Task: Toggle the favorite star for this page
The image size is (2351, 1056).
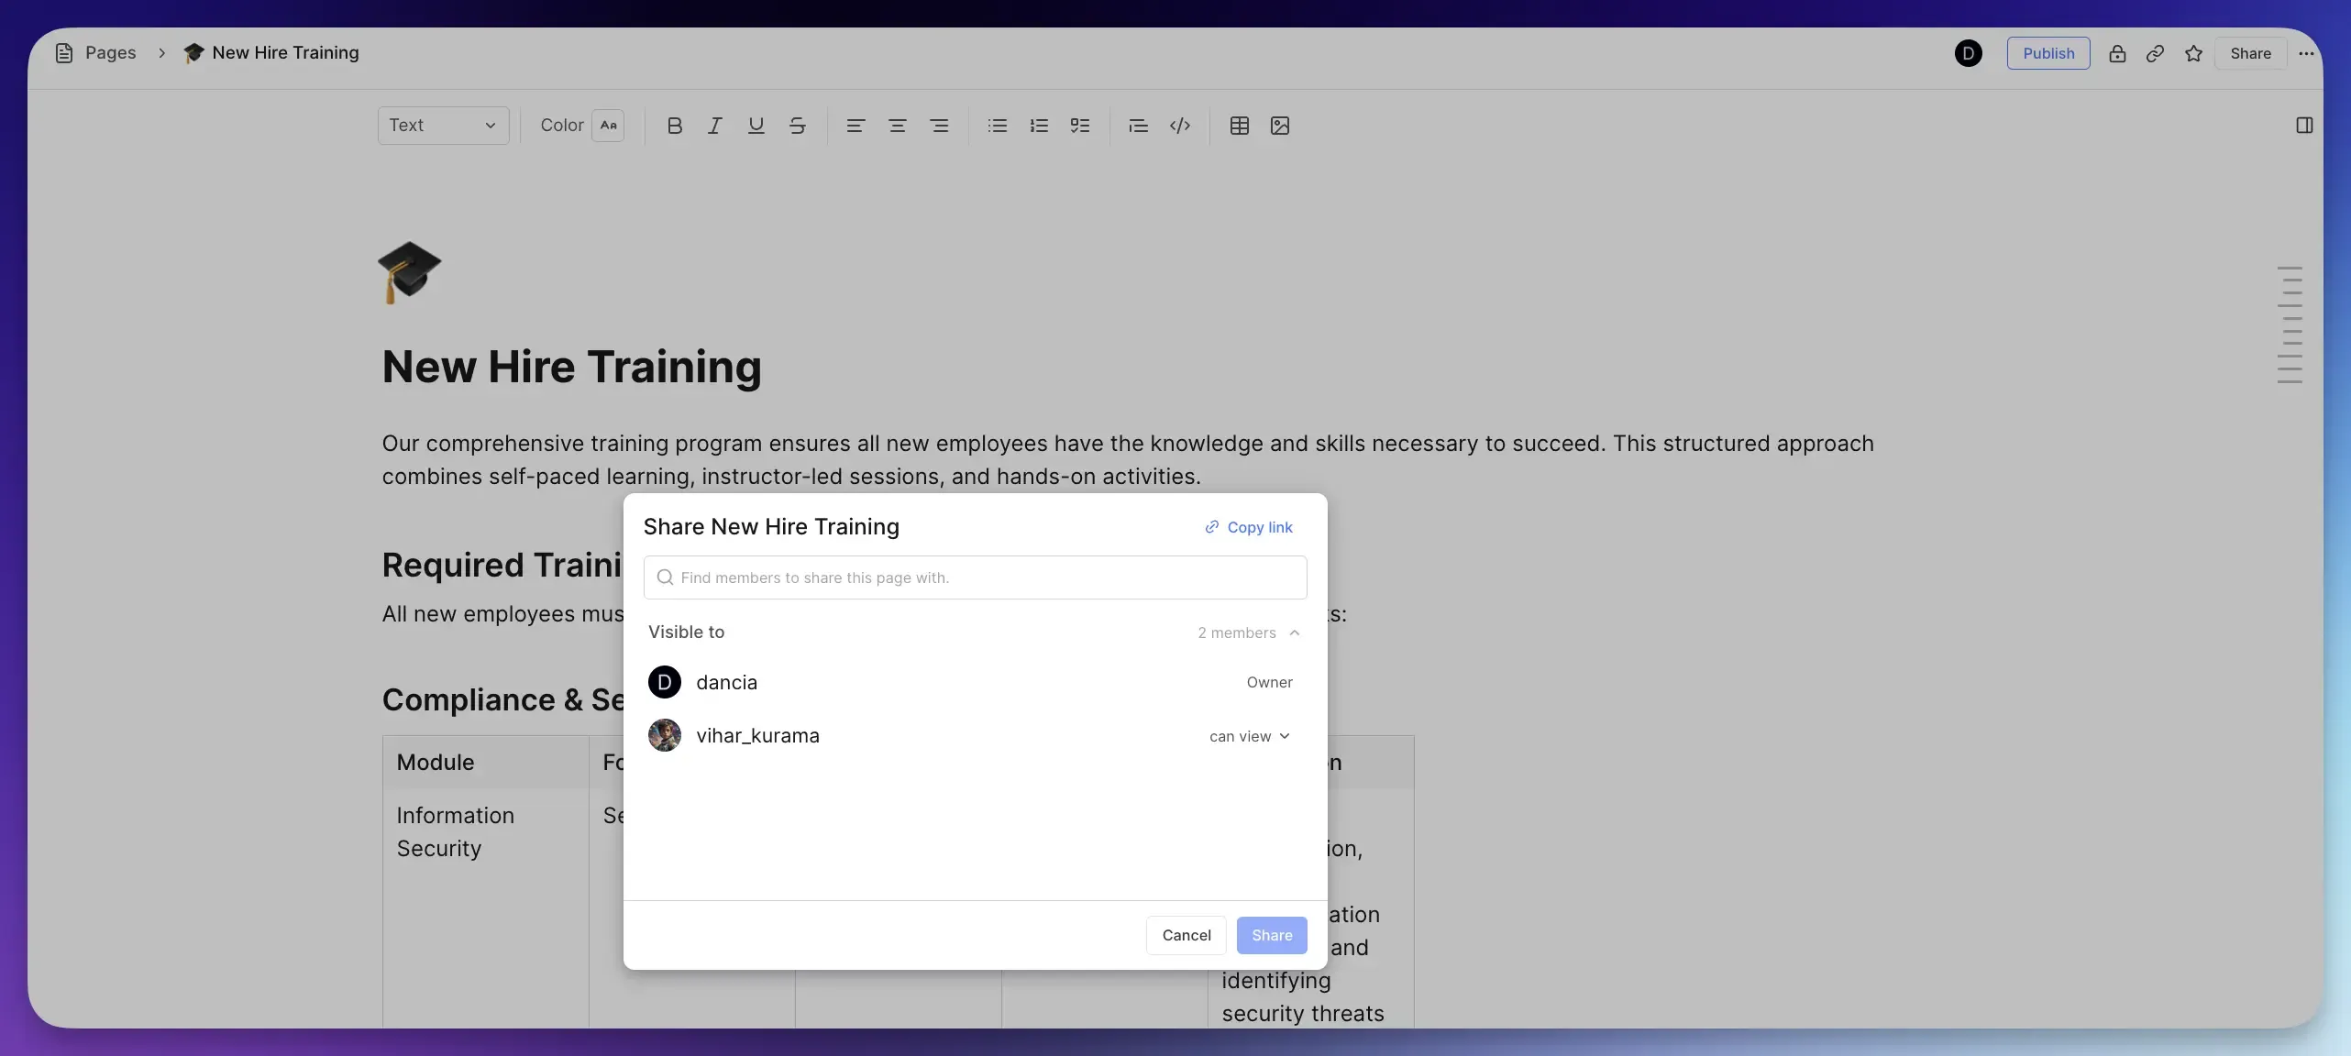Action: pyautogui.click(x=2193, y=53)
